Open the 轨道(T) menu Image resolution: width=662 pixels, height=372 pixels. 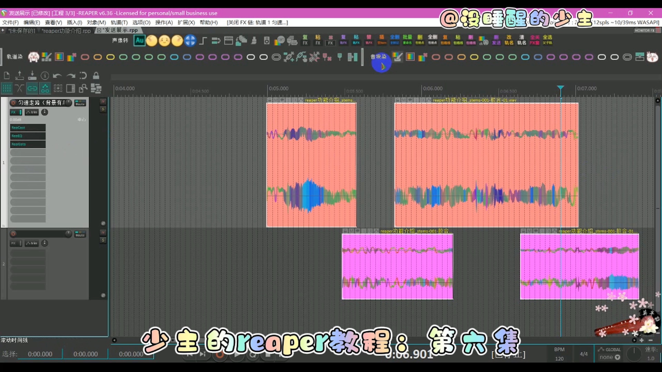pos(119,22)
